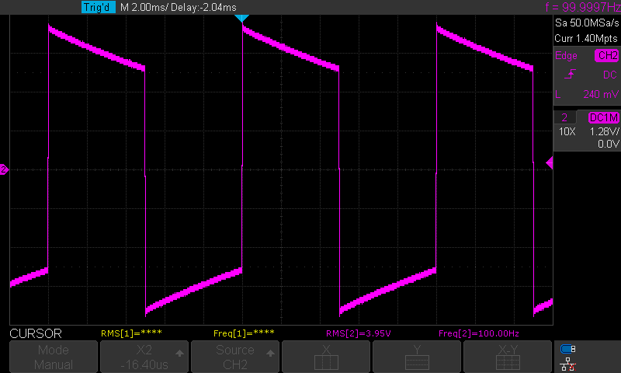Click the 0.0V vertical offset value

coord(609,144)
